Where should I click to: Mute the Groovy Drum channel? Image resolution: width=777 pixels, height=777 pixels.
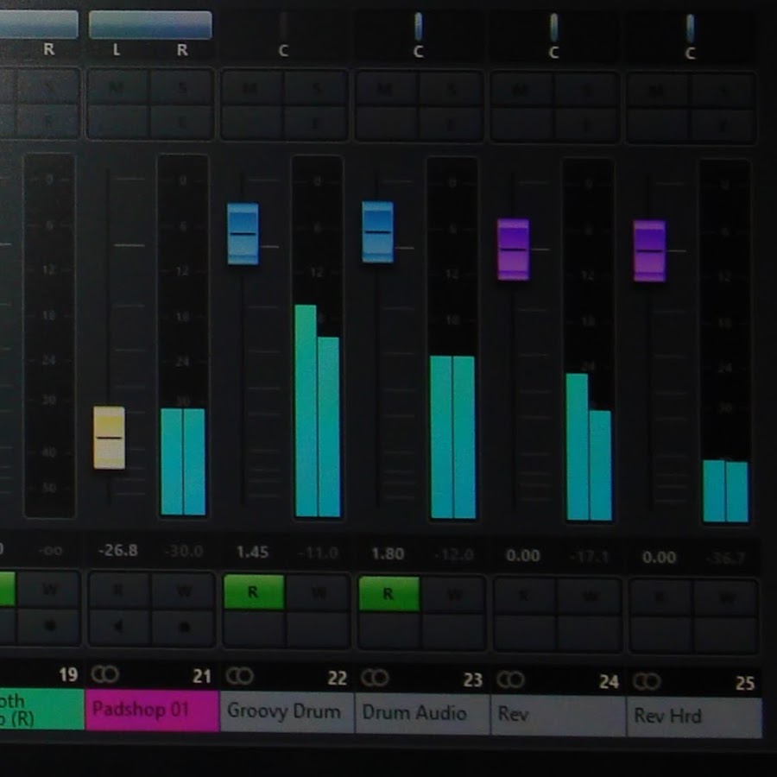point(252,89)
